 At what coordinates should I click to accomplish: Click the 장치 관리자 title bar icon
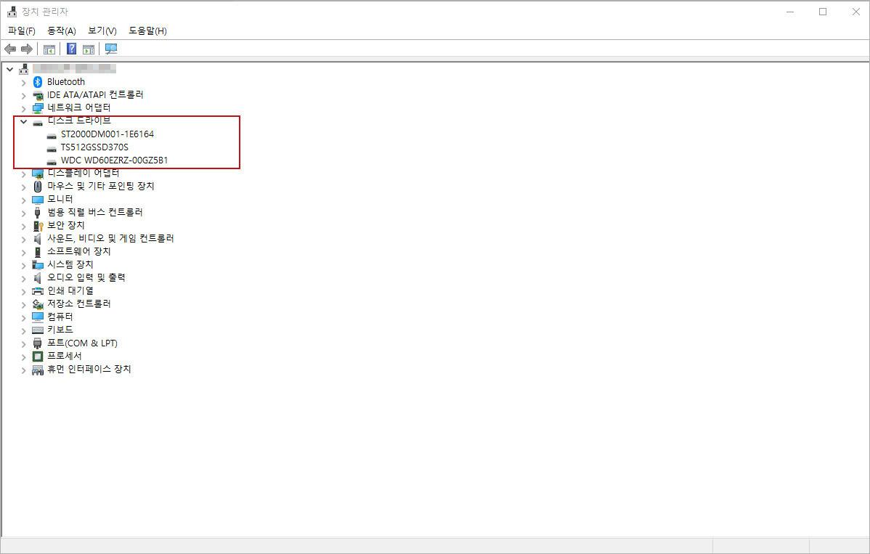12,12
